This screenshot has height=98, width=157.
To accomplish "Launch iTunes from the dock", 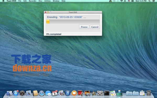I will pyautogui.click(x=68, y=93).
